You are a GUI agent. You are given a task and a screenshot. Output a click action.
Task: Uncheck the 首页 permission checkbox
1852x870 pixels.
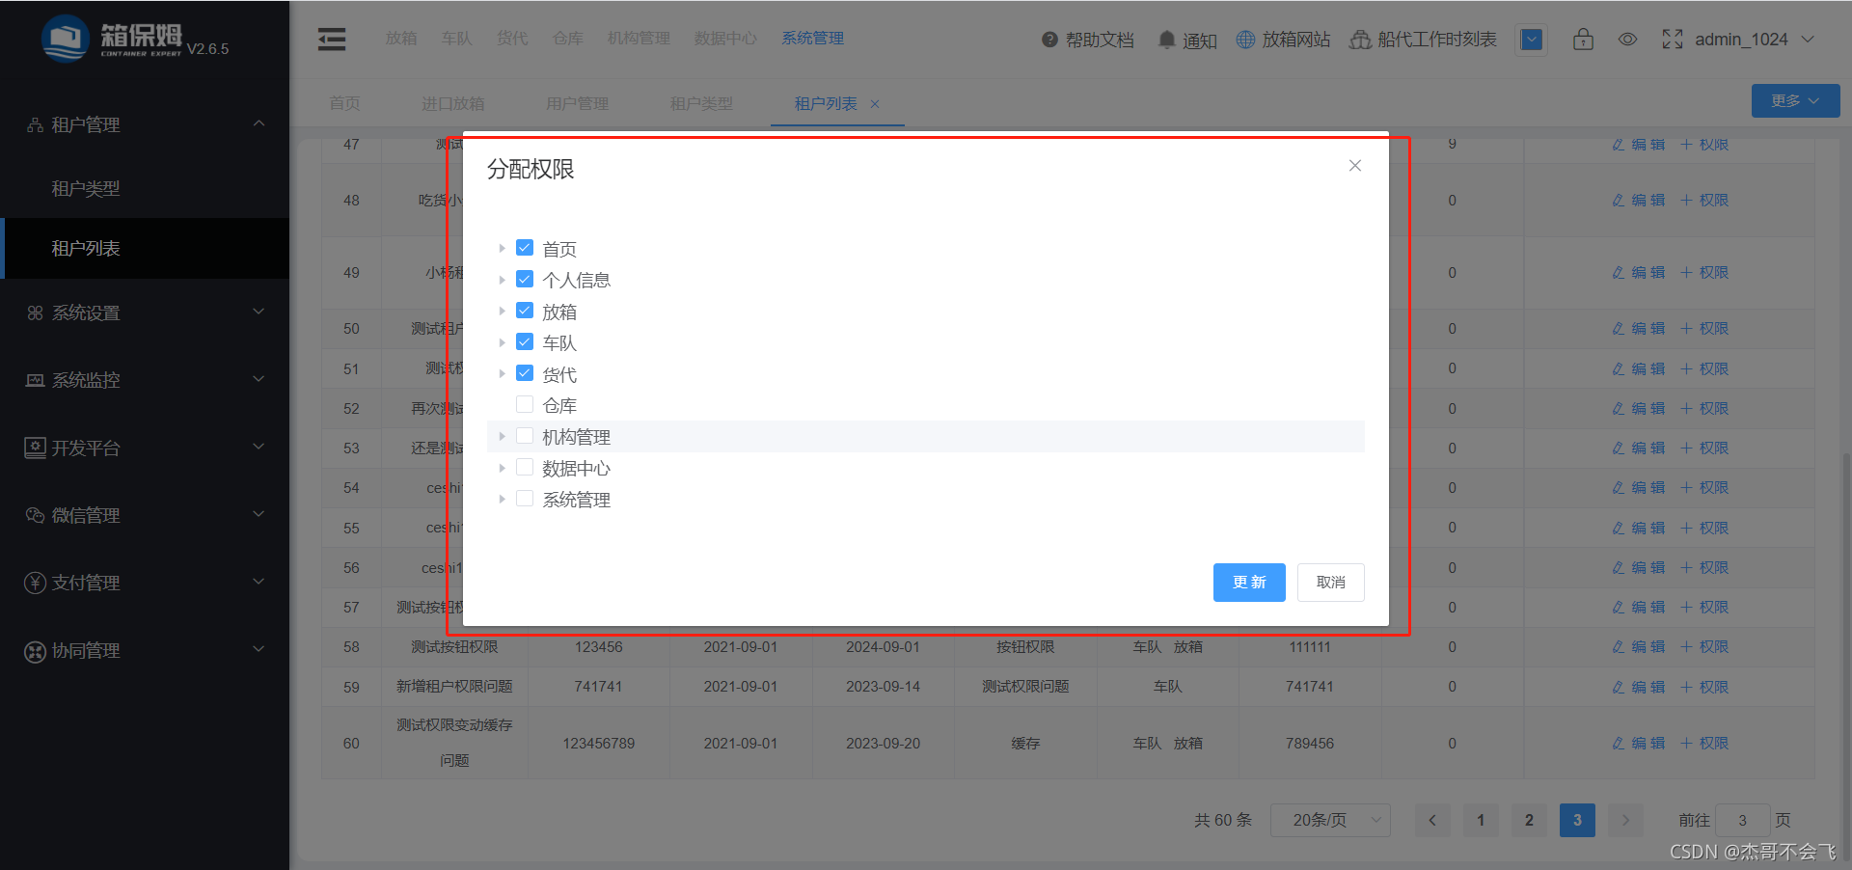coord(525,248)
